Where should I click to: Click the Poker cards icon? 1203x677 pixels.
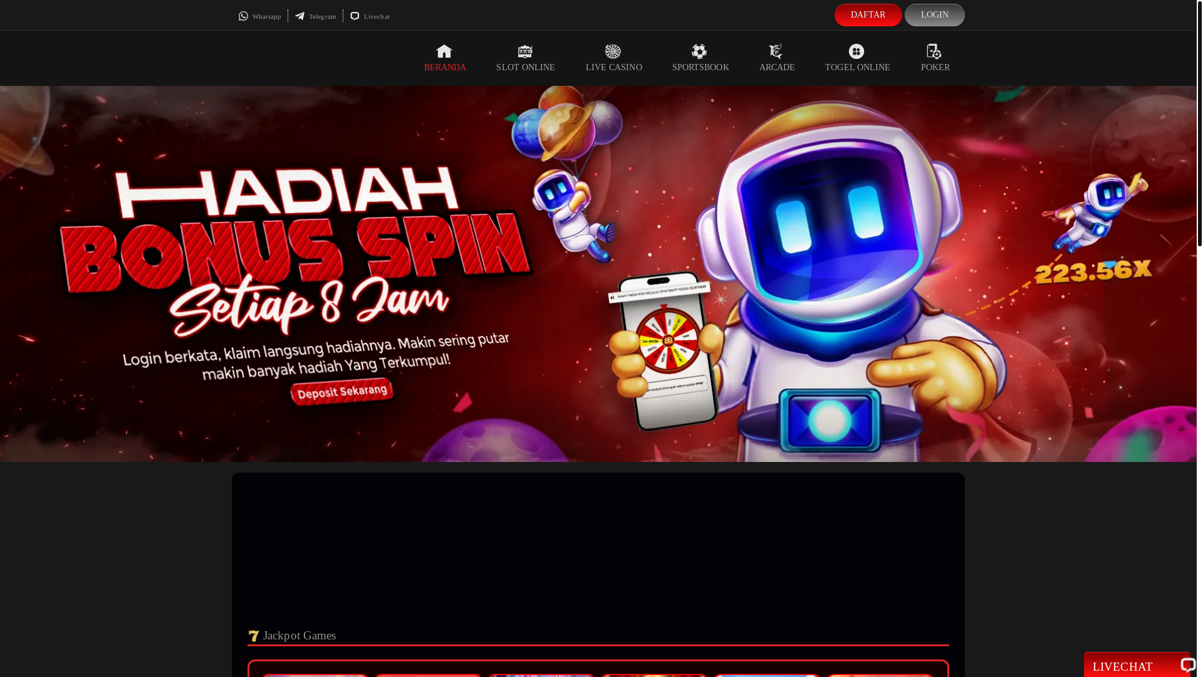pyautogui.click(x=934, y=51)
